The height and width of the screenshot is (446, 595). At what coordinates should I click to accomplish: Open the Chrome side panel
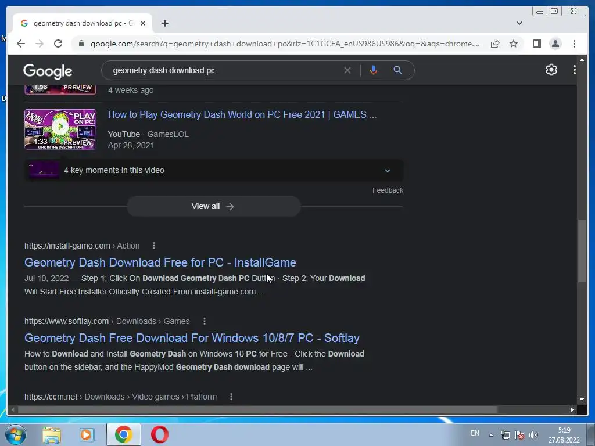(536, 44)
